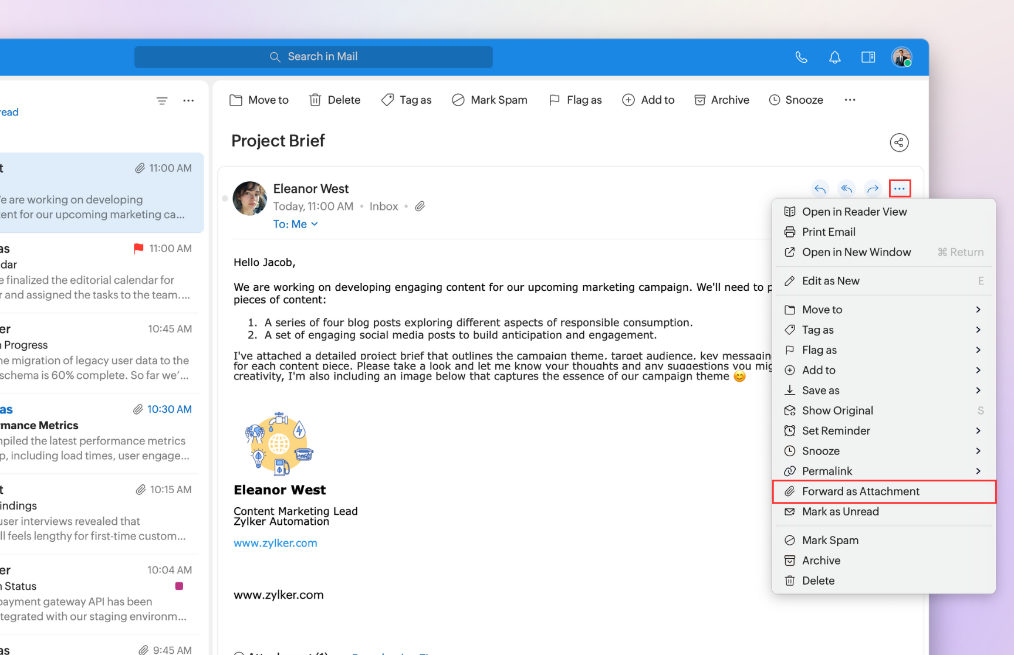
Task: Click the red flag on 11:00 AM email
Action: click(138, 249)
